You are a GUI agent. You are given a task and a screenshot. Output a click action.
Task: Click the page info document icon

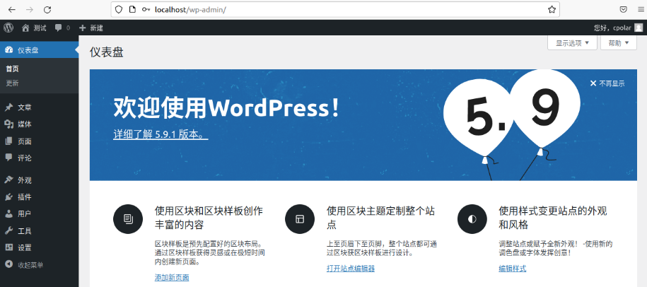[x=132, y=9]
